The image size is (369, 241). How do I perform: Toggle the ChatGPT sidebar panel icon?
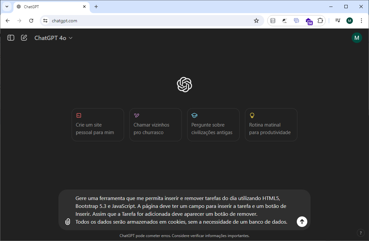coord(11,38)
